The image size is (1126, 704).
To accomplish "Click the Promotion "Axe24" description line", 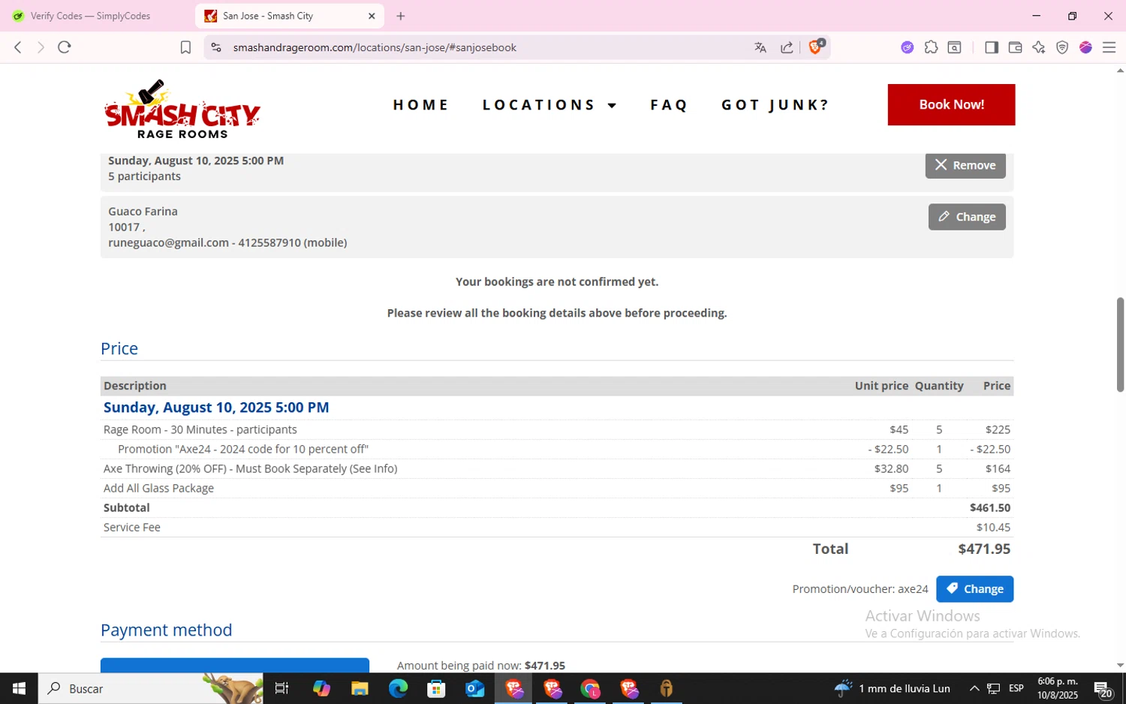I will (x=243, y=450).
